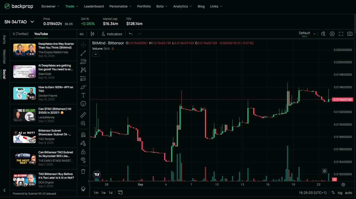The height and width of the screenshot is (199, 356).
Task: Open the Trade menu
Action: 72,6
